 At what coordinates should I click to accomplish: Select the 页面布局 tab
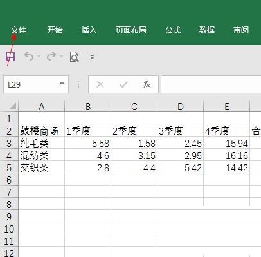[131, 30]
